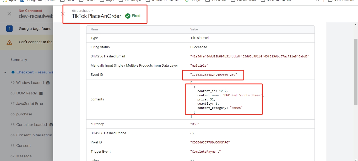Screen dimensions: 358x161
Task: Click code icon beside DOM Ready
Action: 41,93
